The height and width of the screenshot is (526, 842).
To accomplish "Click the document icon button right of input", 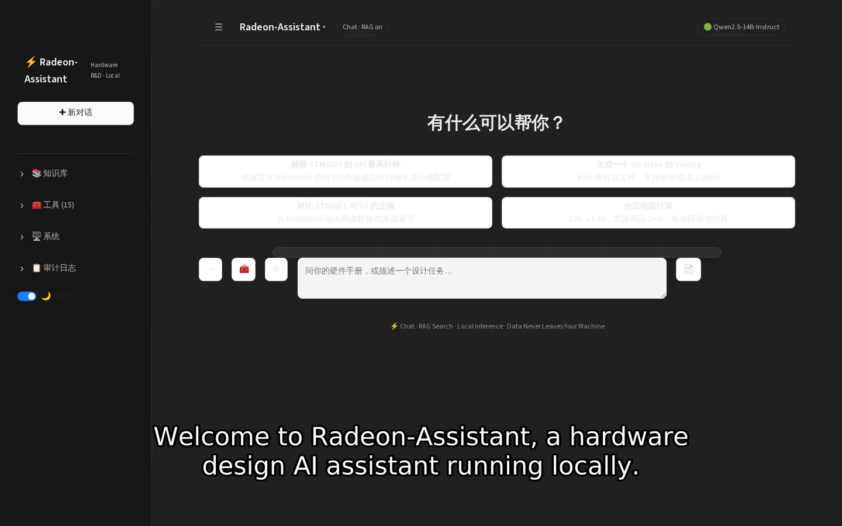I will 688,269.
